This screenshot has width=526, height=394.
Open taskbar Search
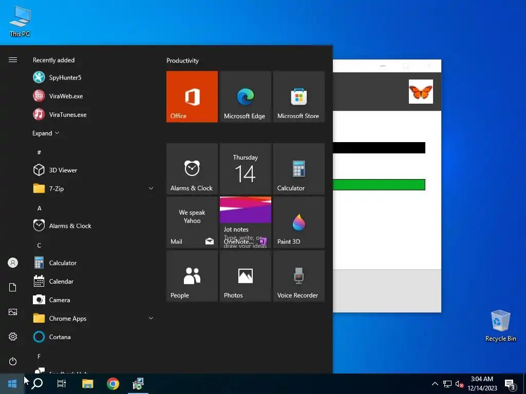coord(37,384)
